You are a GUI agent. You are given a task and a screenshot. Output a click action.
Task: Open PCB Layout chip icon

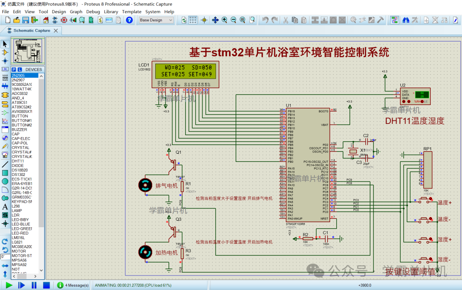coord(64,20)
